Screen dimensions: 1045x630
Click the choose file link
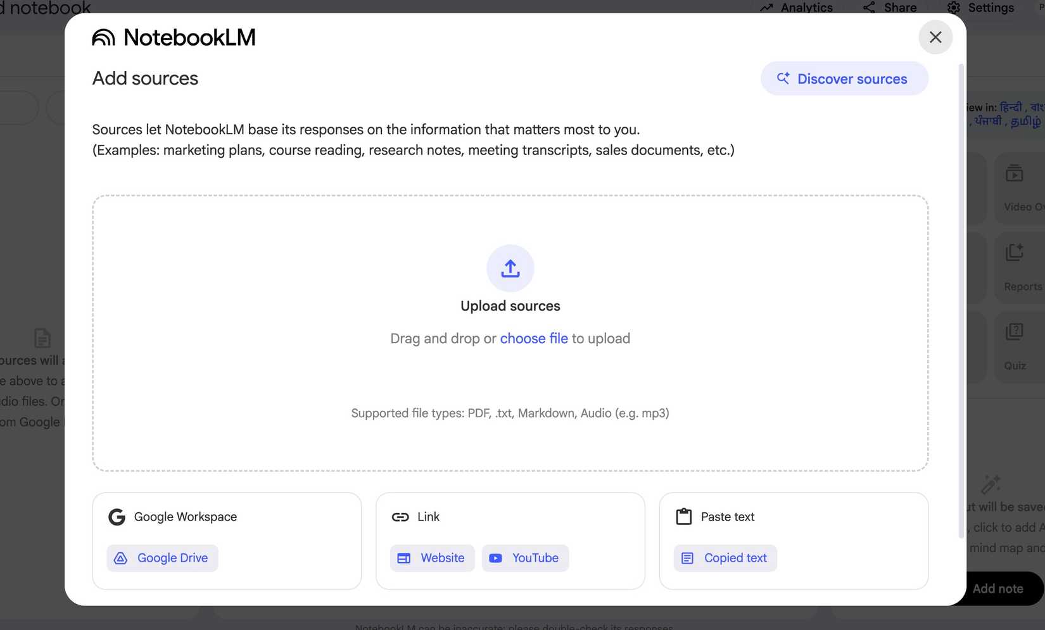533,338
